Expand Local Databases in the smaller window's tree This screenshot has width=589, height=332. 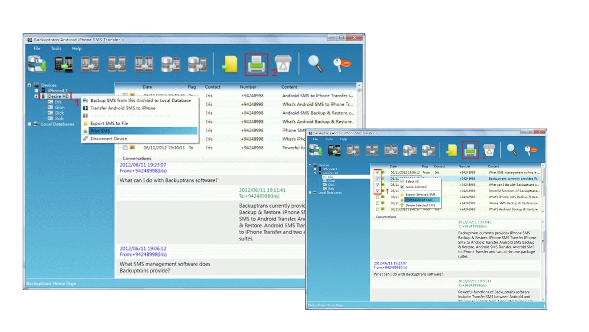(x=310, y=193)
